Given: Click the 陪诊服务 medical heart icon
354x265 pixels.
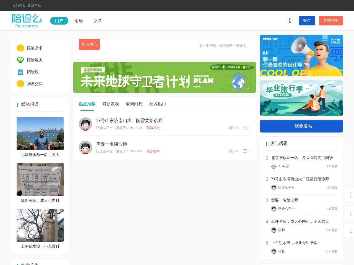Looking at the screenshot, I should pos(20,60).
